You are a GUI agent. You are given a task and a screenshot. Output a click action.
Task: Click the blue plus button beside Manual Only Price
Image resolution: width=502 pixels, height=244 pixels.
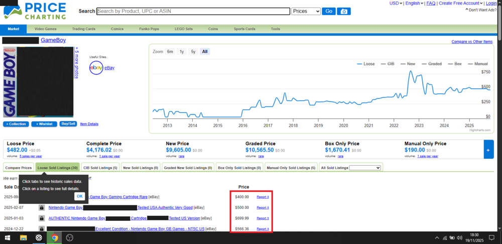pyautogui.click(x=488, y=150)
